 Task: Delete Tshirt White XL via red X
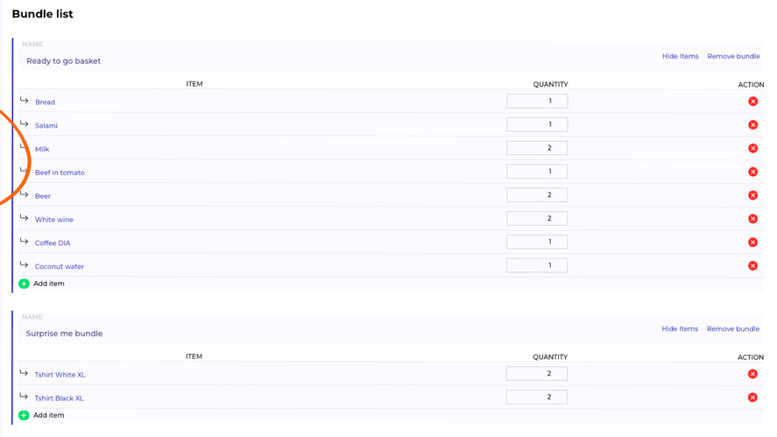pos(752,374)
